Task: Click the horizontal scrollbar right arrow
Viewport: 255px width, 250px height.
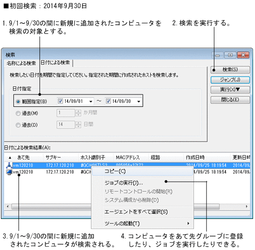Action: click(x=247, y=207)
